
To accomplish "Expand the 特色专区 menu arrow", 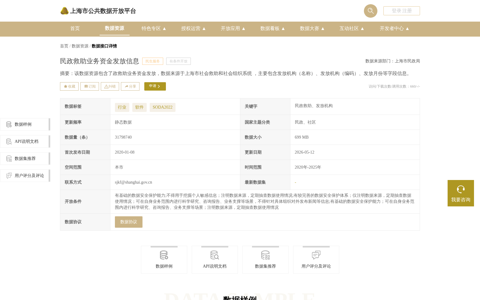I will [x=164, y=28].
